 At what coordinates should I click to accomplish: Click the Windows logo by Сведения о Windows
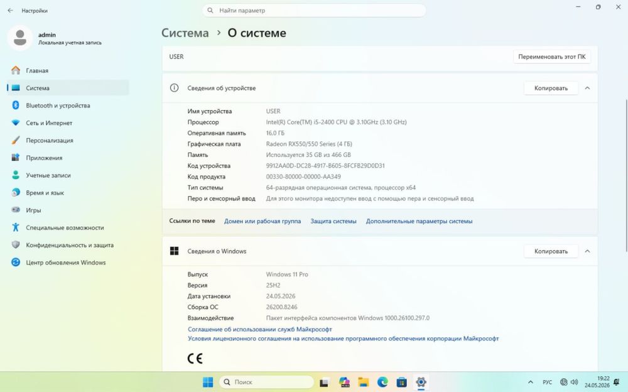click(174, 251)
